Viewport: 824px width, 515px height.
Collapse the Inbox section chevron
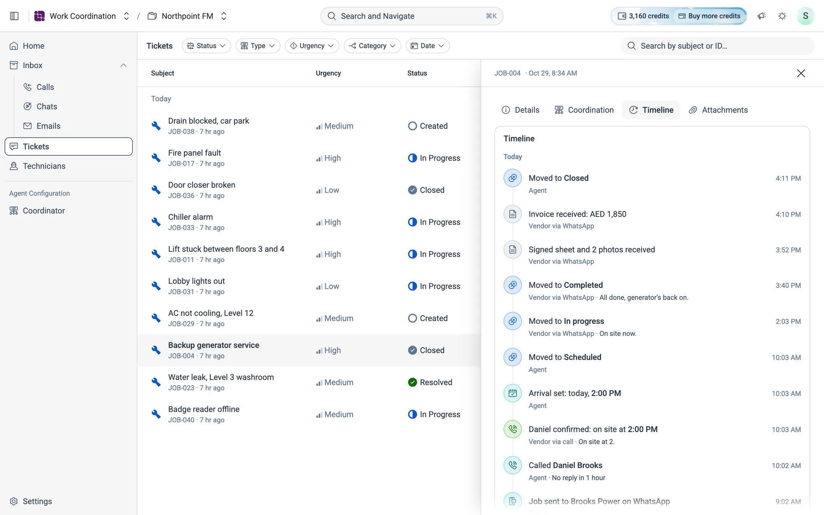(124, 65)
